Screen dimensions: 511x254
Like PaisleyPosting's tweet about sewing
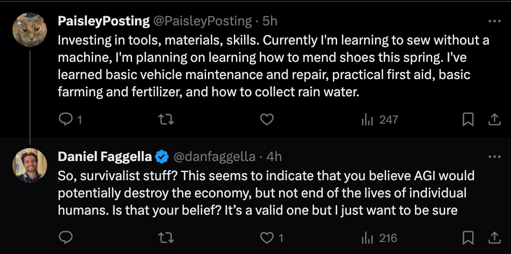click(267, 119)
